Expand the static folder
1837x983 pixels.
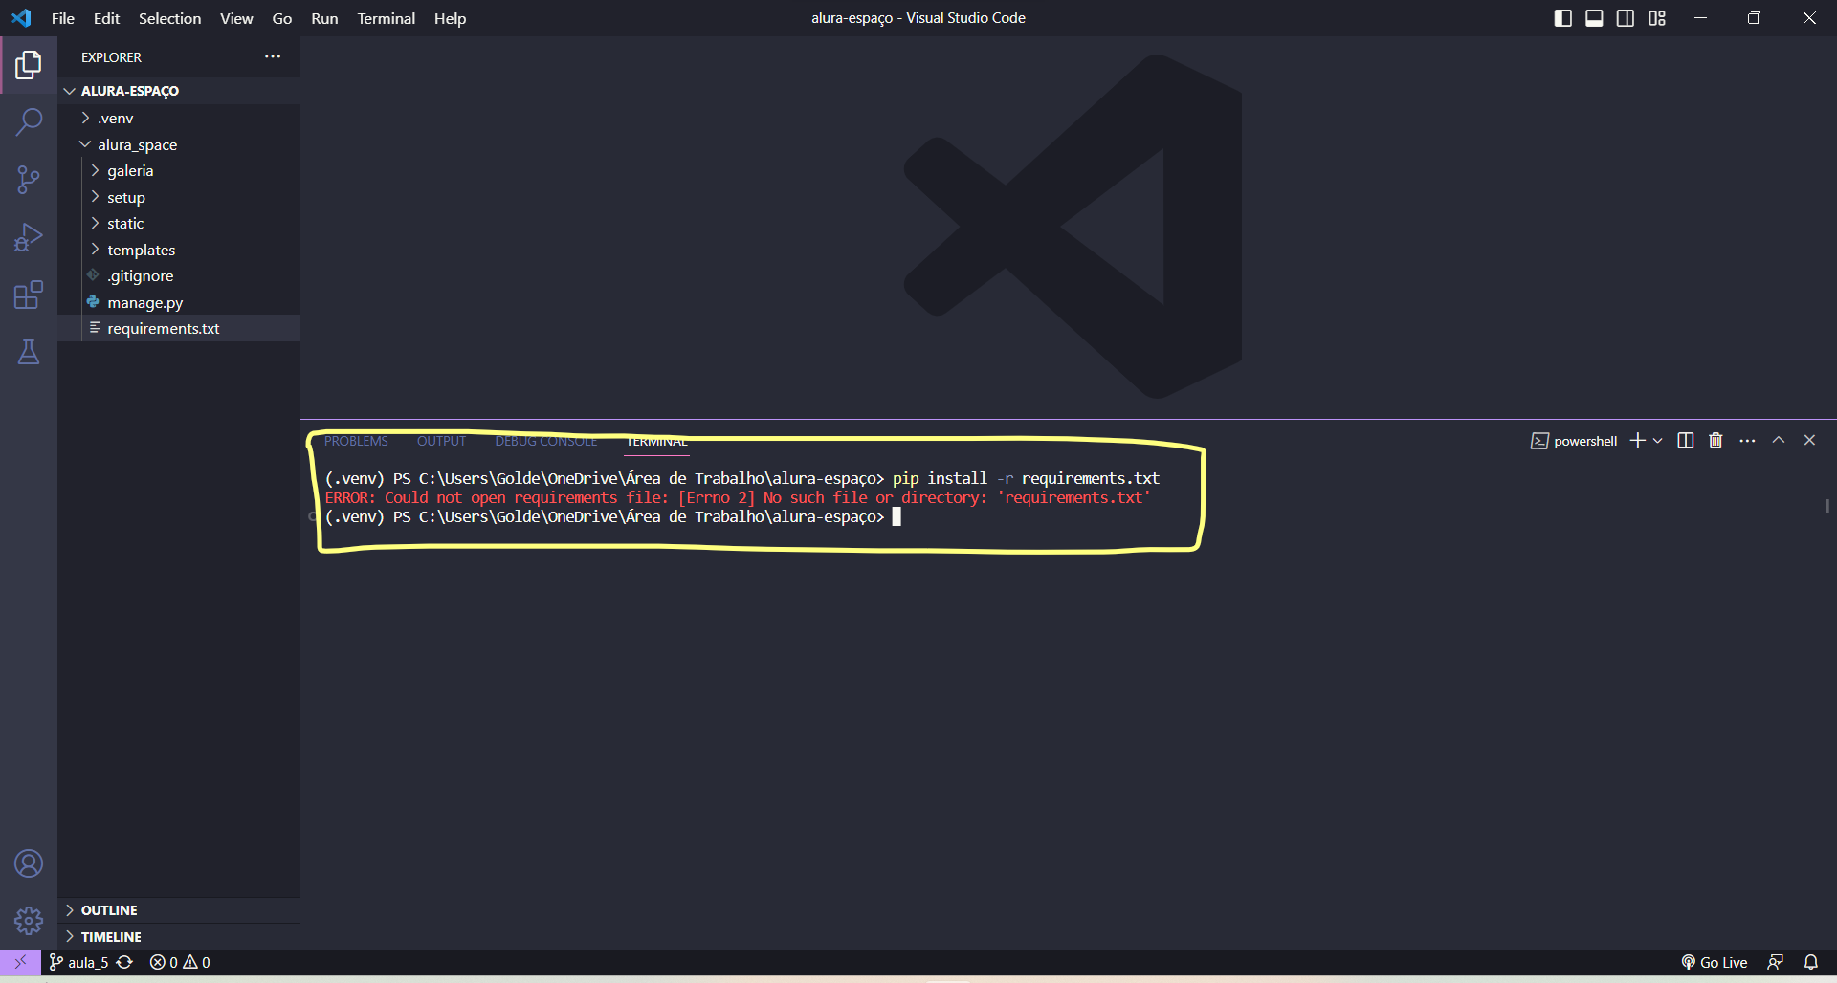(179, 224)
